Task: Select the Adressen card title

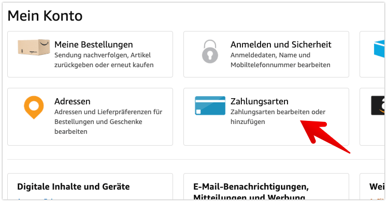Action: tap(73, 101)
